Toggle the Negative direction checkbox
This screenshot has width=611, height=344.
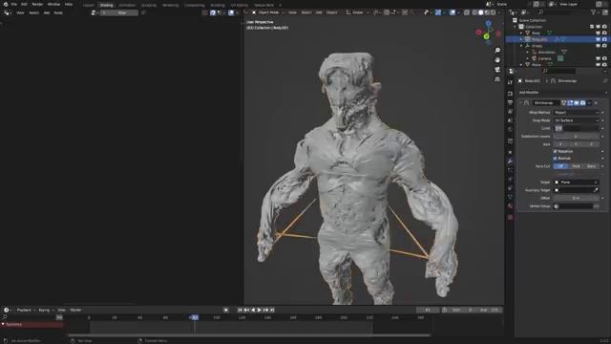(x=556, y=151)
